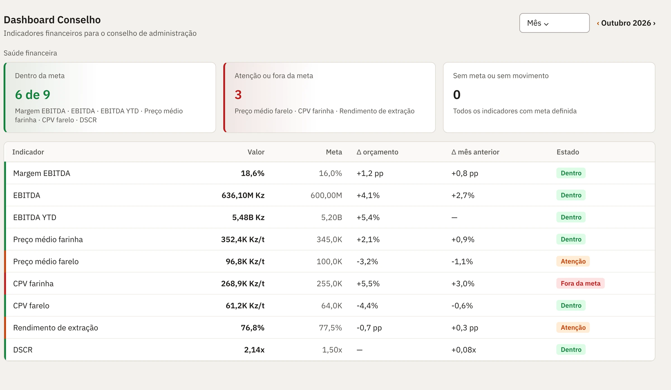The image size is (671, 390).
Task: Click the 600,00M meta value
Action: (x=326, y=195)
